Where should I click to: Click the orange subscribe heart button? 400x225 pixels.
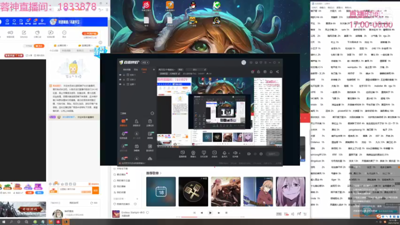(x=39, y=46)
